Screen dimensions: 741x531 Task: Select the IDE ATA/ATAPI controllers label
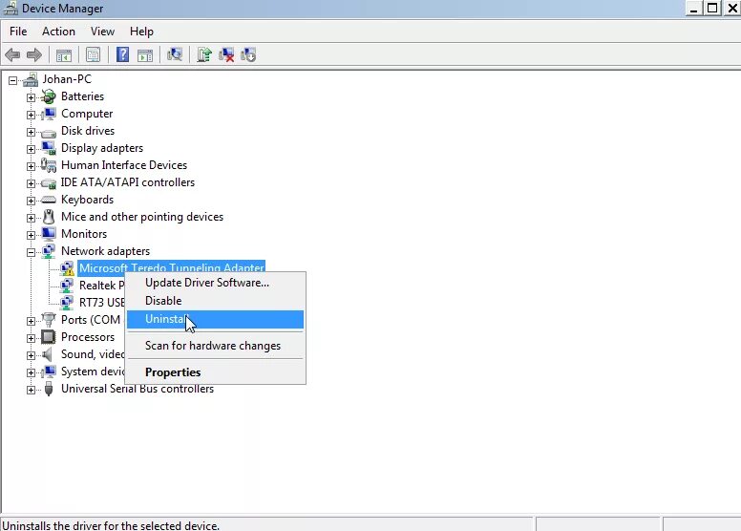128,182
